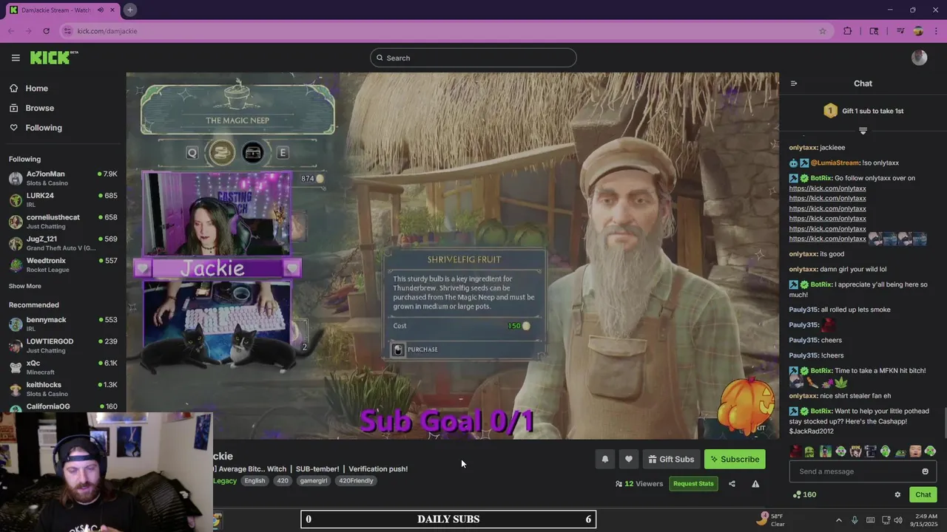Click the Kick logo

pos(53,58)
